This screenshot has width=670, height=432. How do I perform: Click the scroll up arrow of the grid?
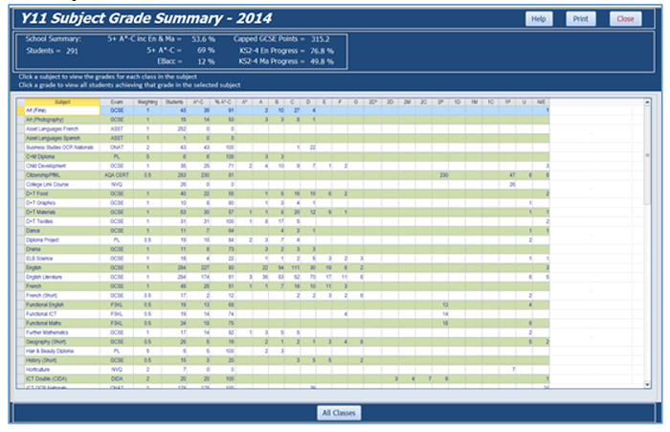(647, 102)
